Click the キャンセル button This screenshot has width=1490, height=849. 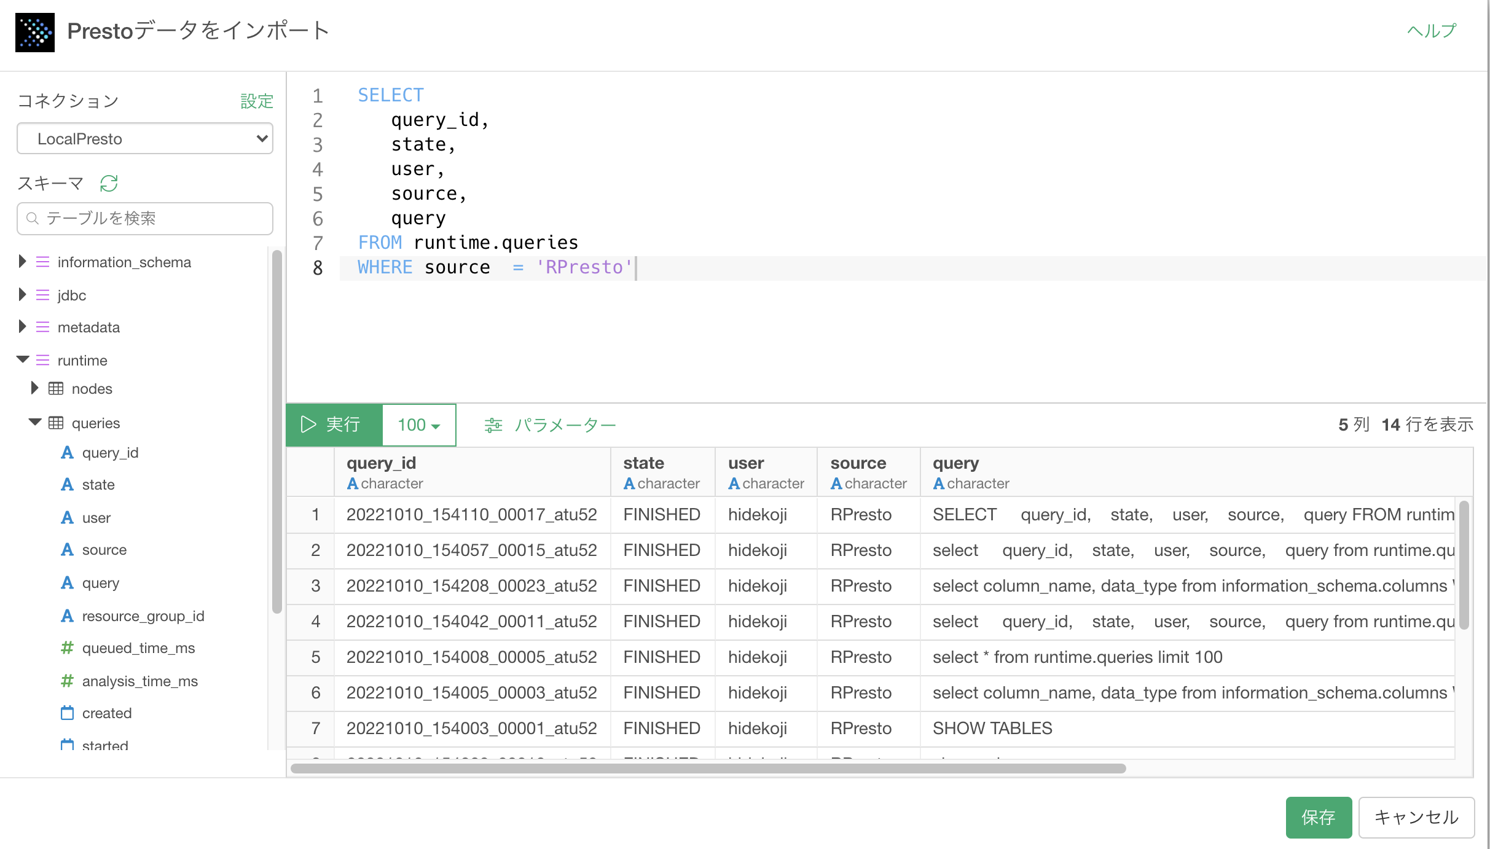coord(1416,818)
